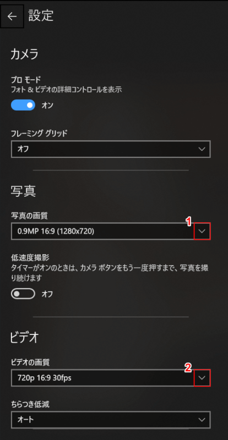Click the red-outlined chevron for ビデオの画質
228x440 pixels.
tap(202, 378)
